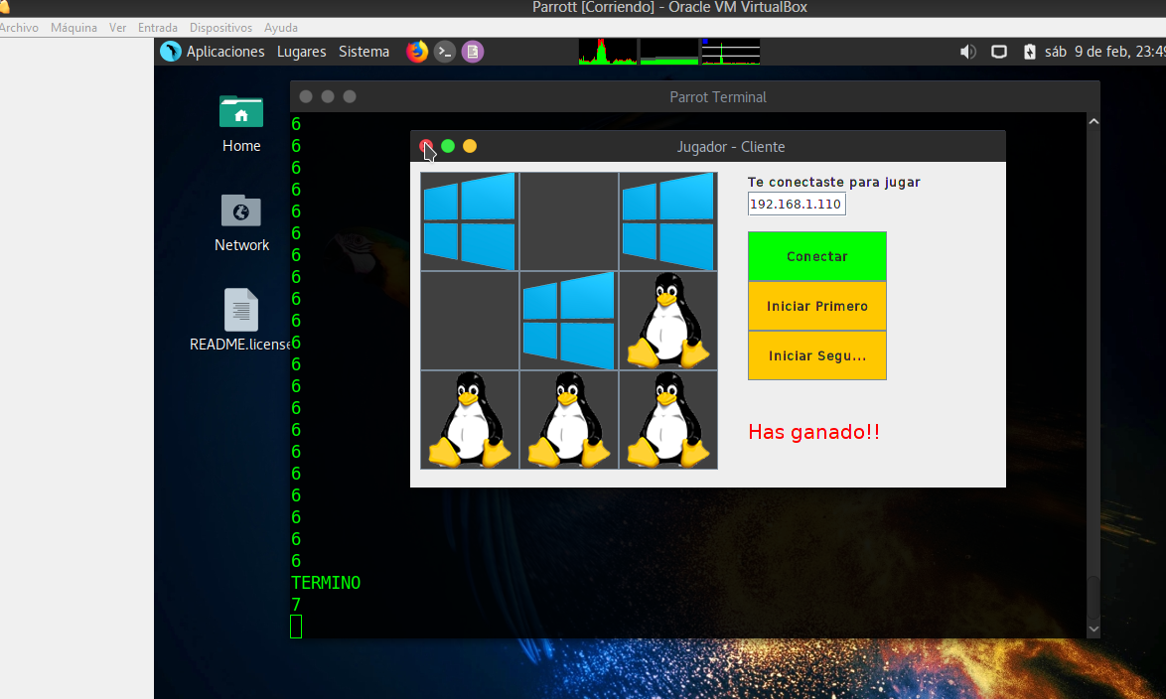Click the Parrot Terminal title bar text
The width and height of the screenshot is (1166, 699).
coord(718,96)
